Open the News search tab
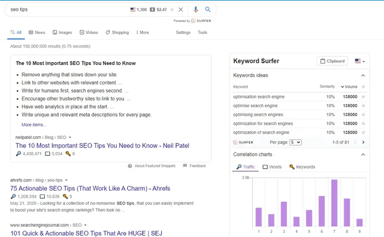Screen dimensions: 384x237 coord(37,32)
